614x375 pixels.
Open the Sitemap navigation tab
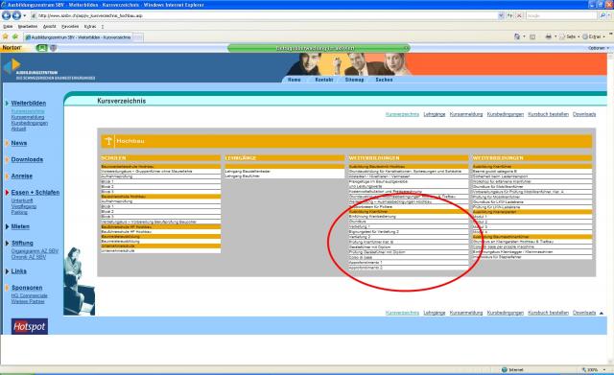354,80
